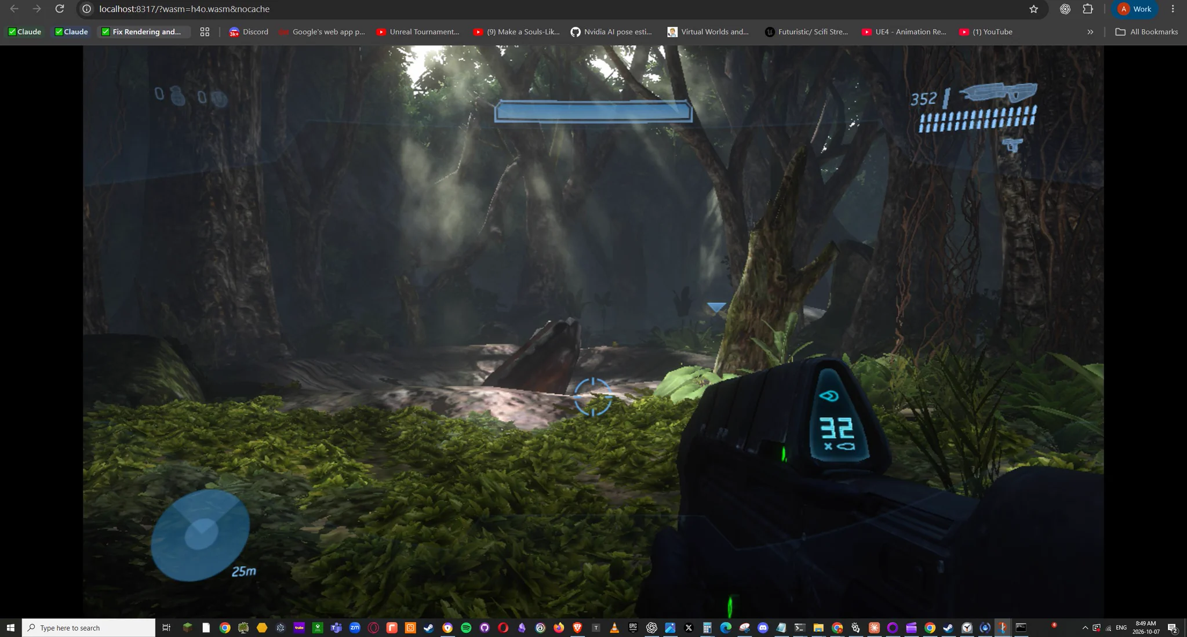The image size is (1187, 637).
Task: Open the apps grid shortcut in bookmarks bar
Action: (205, 32)
